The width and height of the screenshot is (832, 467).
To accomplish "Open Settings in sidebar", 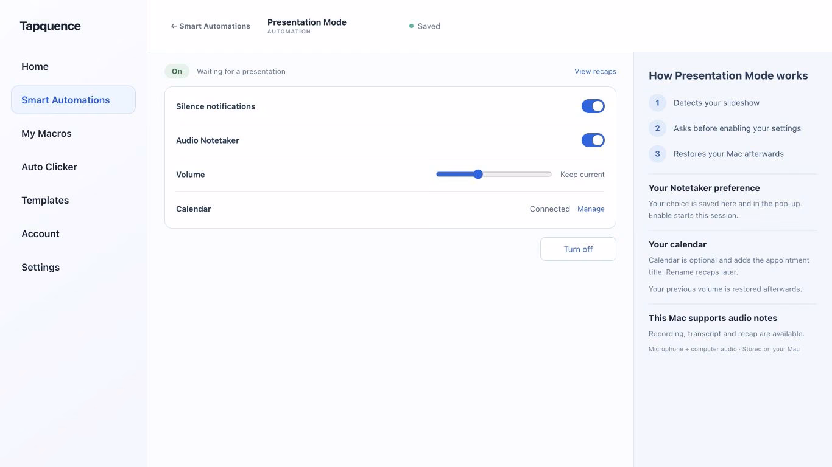I will point(73,267).
